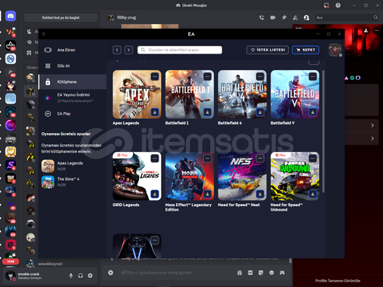Open Discord help question mark icon
The width and height of the screenshot is (383, 287).
pyautogui.click(x=338, y=5)
